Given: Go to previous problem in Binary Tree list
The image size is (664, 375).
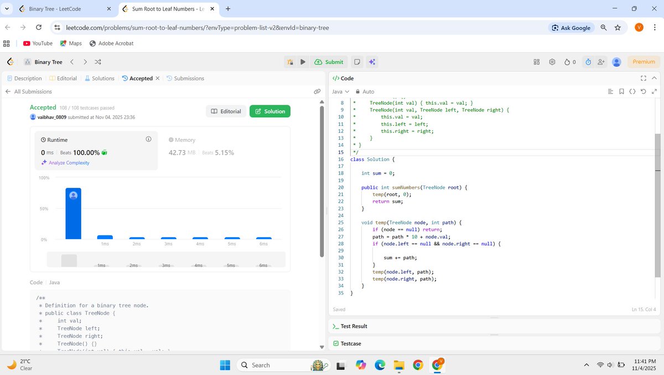Looking at the screenshot, I should pyautogui.click(x=72, y=62).
